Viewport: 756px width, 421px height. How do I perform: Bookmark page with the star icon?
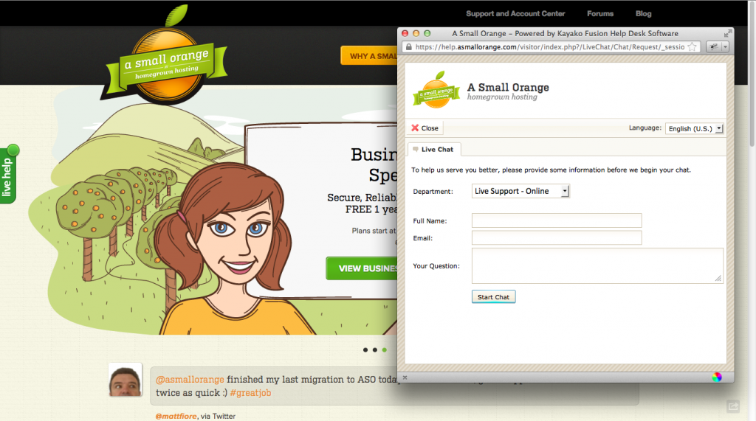click(693, 46)
